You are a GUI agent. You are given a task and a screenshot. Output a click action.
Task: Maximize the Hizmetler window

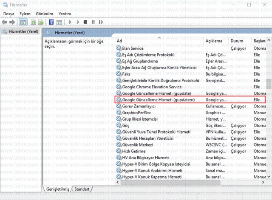coord(249,5)
